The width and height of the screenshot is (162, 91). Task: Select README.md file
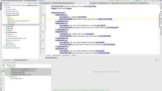pos(11,44)
